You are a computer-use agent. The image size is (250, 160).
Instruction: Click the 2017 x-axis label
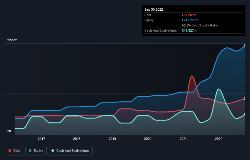(41, 139)
